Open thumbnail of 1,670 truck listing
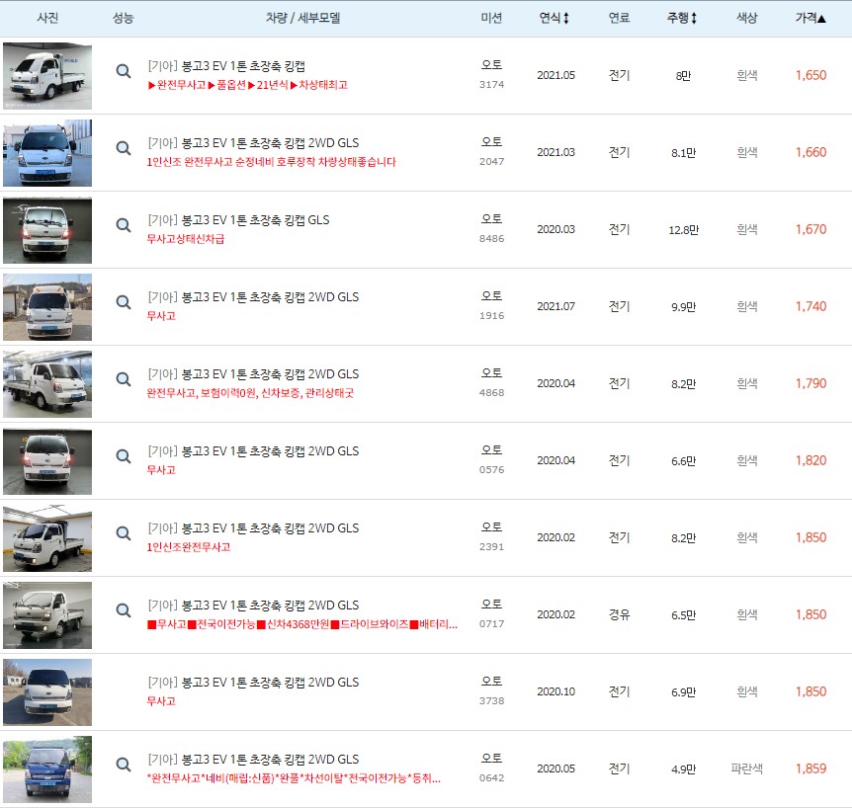 coord(47,230)
